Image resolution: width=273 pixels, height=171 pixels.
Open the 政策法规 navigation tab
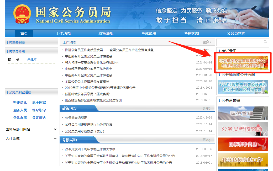pyautogui.click(x=106, y=33)
